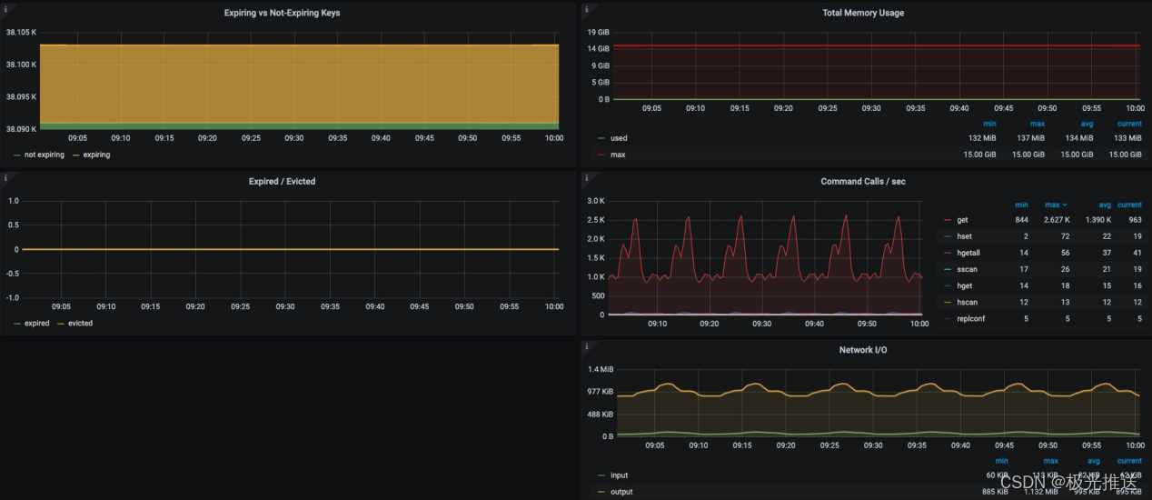Sort Network I/O legend by min
Viewport: 1152px width, 500px height.
coord(1001,461)
